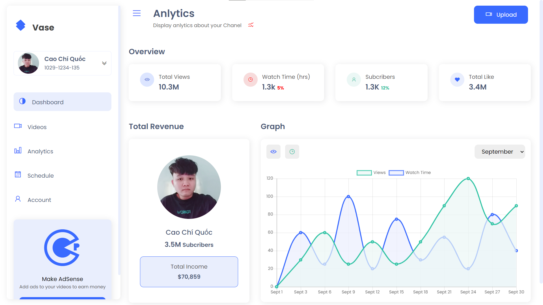
Task: Click the Upload button top right
Action: [x=501, y=14]
